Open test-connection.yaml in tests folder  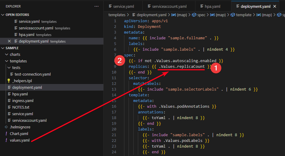(33, 74)
